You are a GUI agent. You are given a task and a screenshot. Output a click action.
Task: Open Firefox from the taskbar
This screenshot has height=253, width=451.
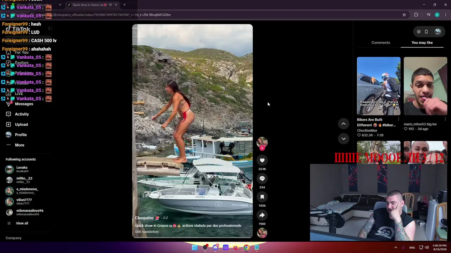(236, 247)
